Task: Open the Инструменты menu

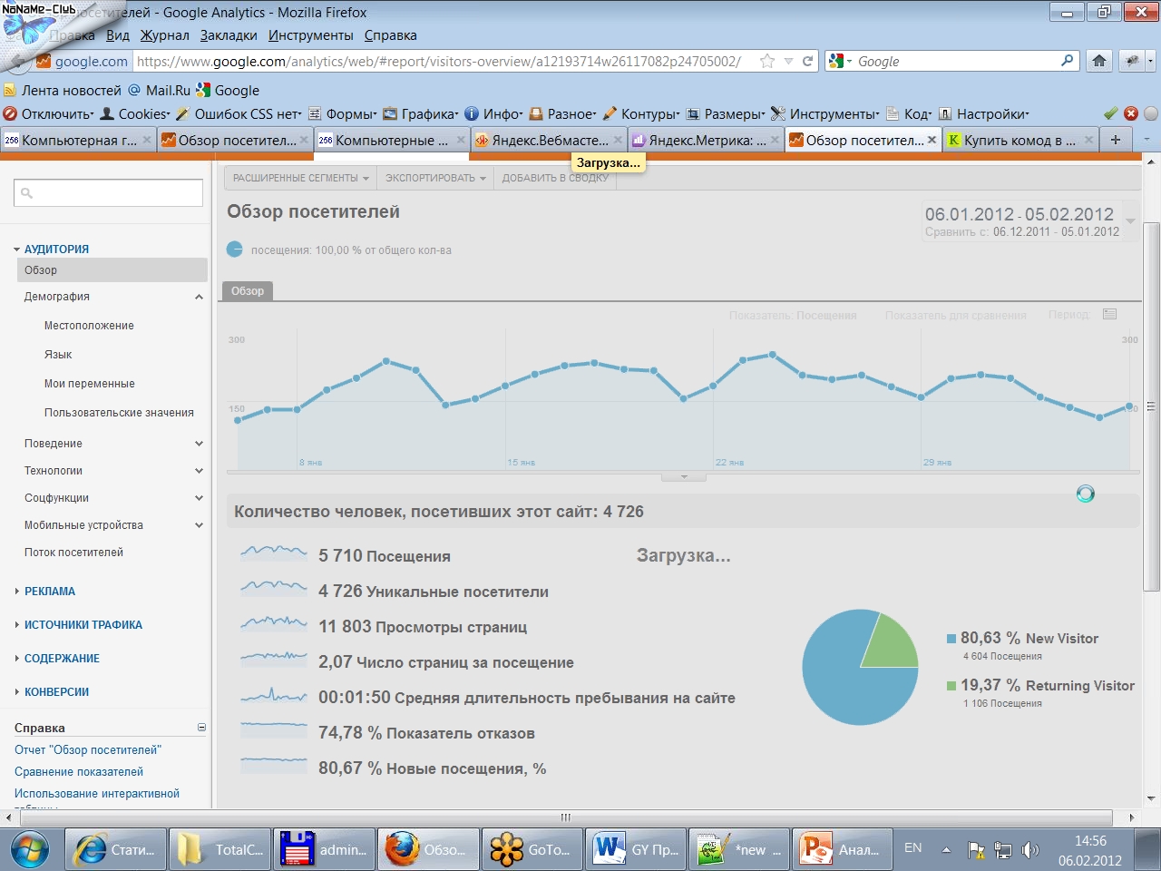Action: click(311, 35)
